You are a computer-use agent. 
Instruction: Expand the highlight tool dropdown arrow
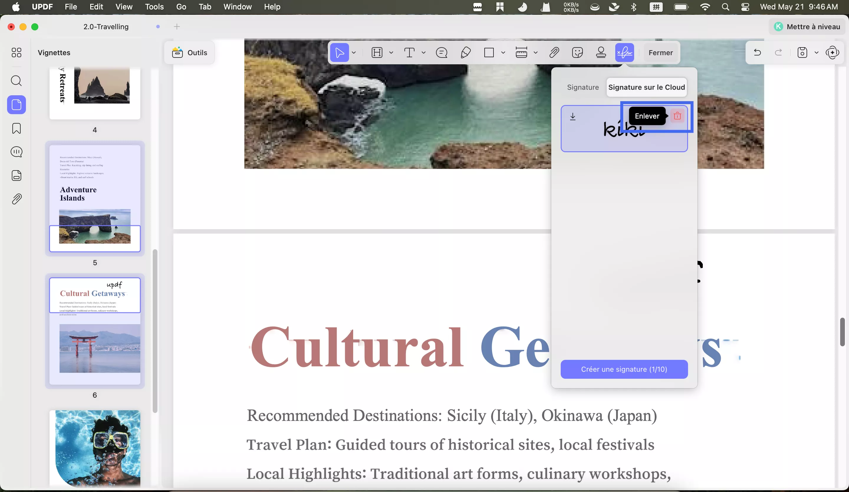coord(391,53)
